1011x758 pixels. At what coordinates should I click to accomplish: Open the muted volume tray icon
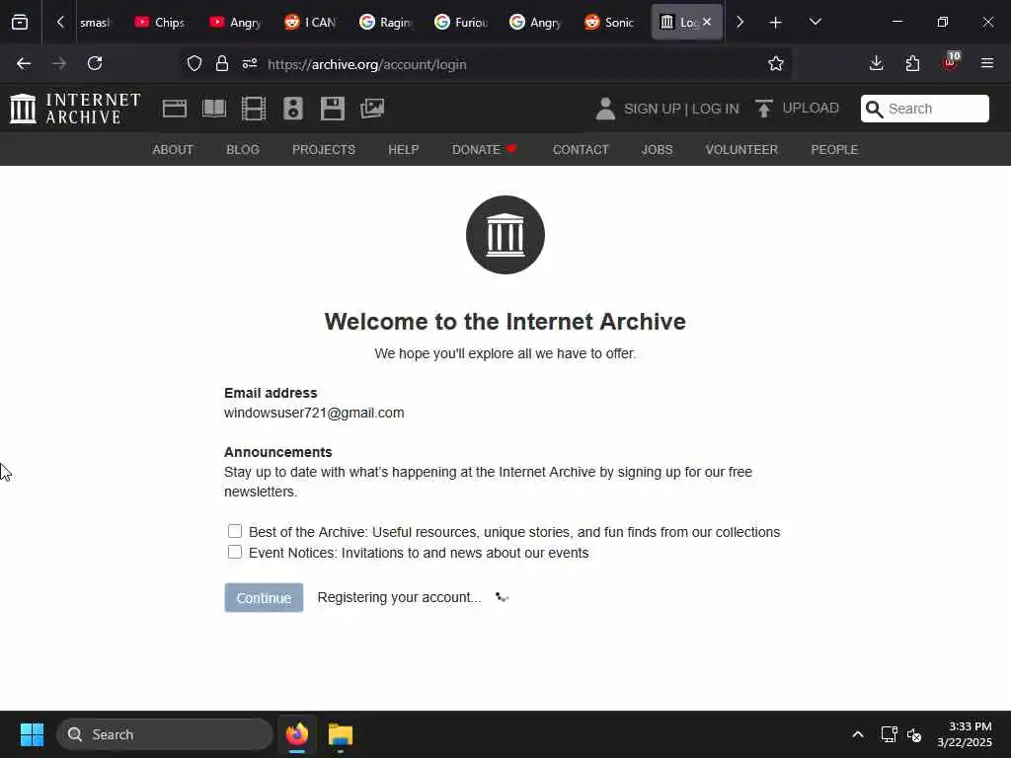914,734
